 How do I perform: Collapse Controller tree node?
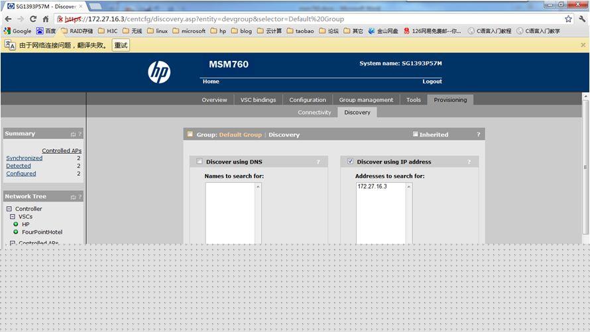[9, 209]
